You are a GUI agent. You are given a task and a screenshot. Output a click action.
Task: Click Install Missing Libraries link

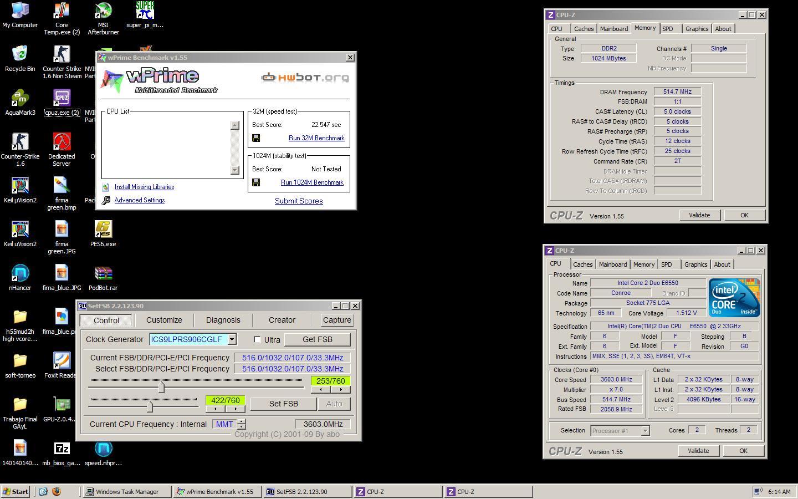point(144,187)
